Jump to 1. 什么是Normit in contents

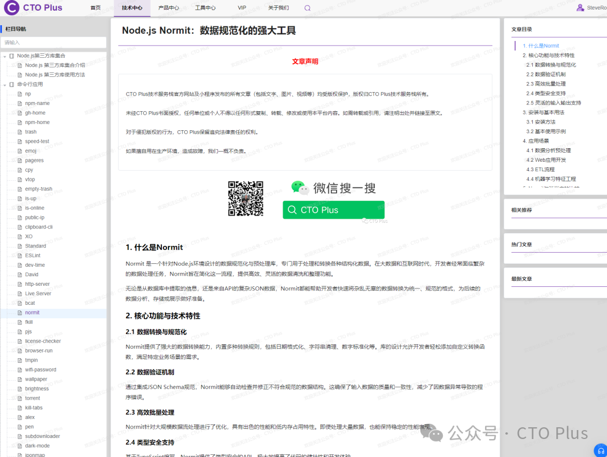point(541,45)
